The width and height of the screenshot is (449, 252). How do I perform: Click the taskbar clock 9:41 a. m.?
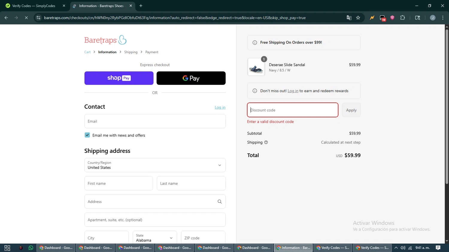[x=422, y=248]
